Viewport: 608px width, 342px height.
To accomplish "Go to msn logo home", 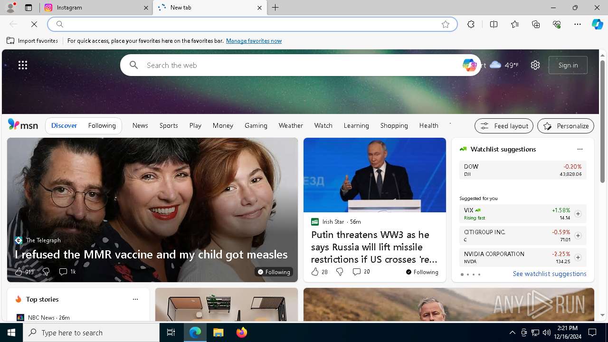I will point(23,125).
